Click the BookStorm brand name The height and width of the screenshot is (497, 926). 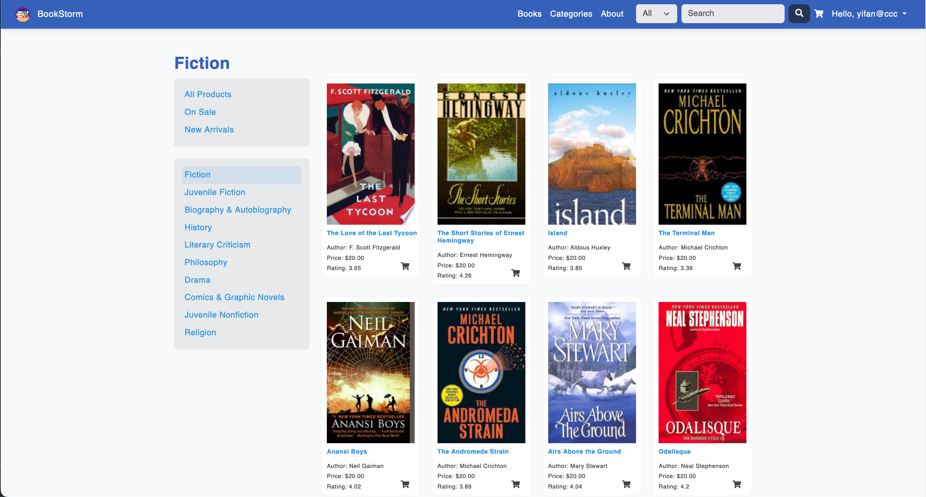tap(60, 14)
